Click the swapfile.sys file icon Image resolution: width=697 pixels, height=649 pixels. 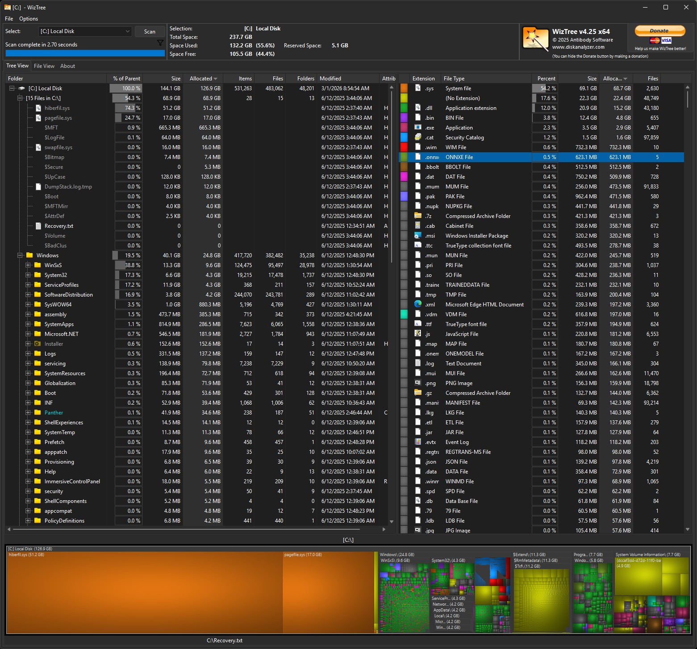click(38, 147)
